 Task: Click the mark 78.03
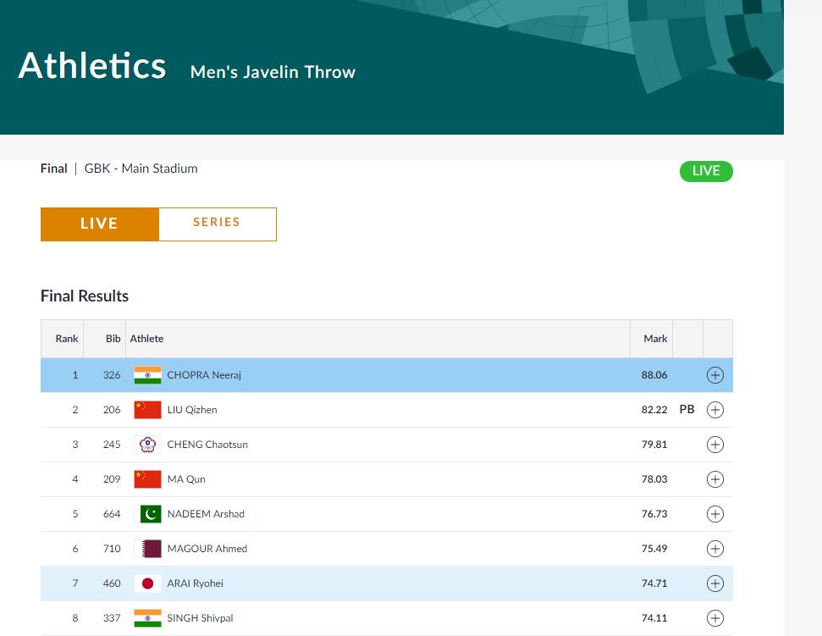[654, 479]
